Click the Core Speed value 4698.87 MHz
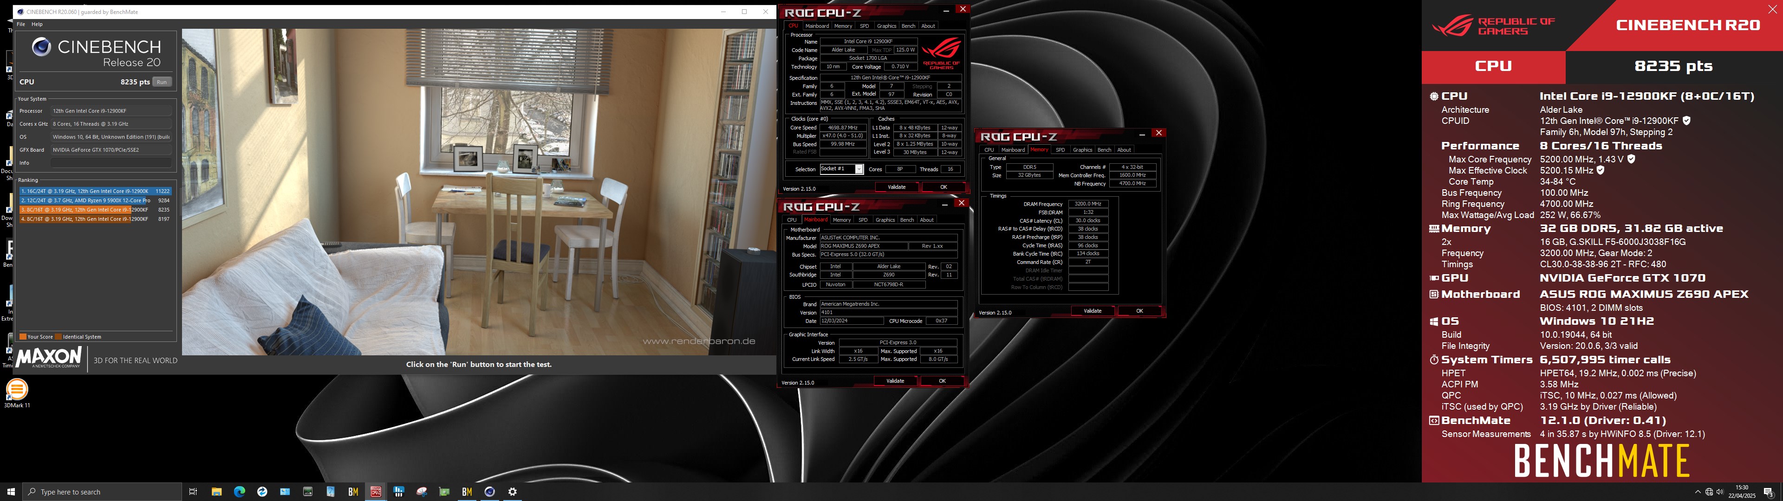Viewport: 1783px width, 501px height. [842, 127]
